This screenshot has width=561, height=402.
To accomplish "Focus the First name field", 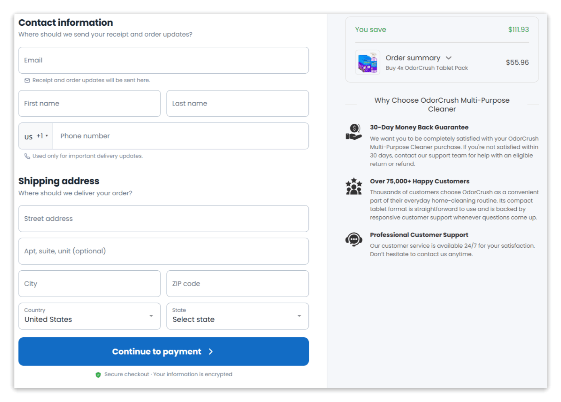I will [x=89, y=104].
